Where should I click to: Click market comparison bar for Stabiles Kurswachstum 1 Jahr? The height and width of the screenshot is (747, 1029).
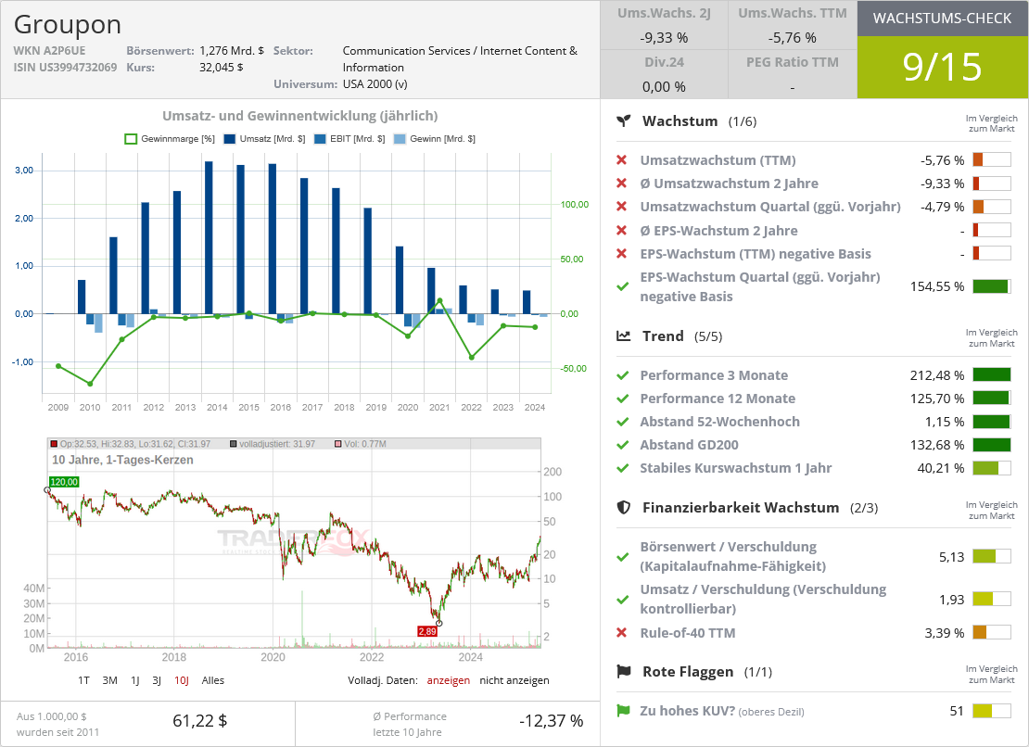(992, 468)
